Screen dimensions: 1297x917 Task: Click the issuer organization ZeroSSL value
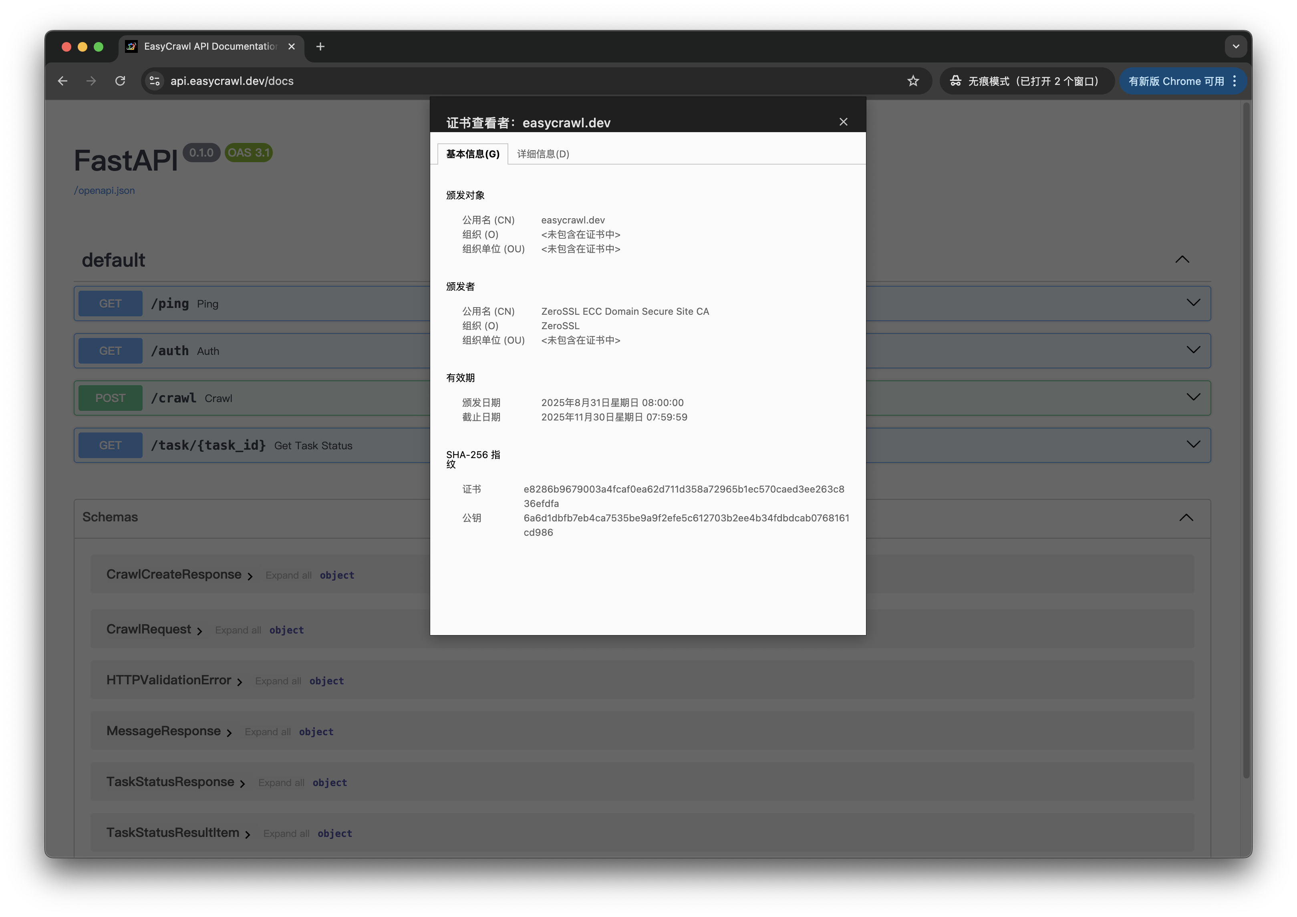coord(560,326)
